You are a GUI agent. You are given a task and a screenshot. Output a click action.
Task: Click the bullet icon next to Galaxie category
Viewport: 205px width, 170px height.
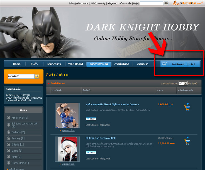[x=9, y=144]
